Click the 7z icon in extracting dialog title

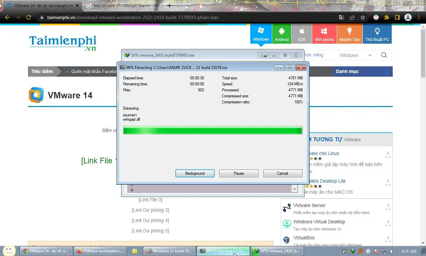122,67
